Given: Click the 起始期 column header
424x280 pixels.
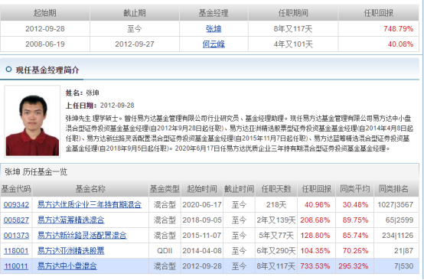Looking at the screenshot, I should (45, 13).
